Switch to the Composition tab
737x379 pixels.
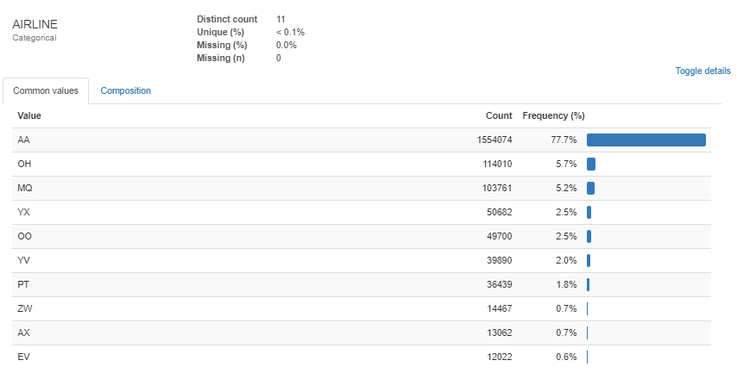tap(125, 90)
